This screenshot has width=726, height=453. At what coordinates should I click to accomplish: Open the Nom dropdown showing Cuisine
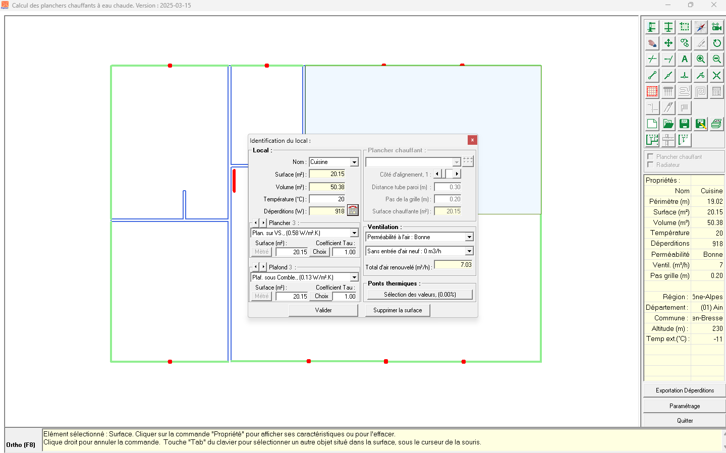tap(354, 161)
